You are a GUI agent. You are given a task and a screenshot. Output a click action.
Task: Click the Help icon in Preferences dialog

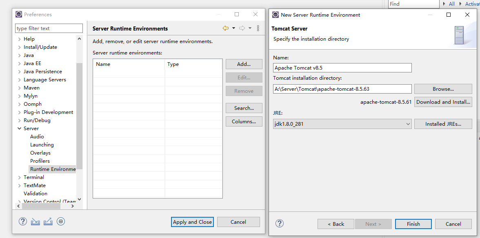23,221
